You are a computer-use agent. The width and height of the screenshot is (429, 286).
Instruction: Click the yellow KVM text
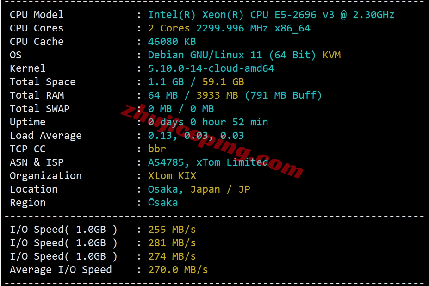point(332,55)
